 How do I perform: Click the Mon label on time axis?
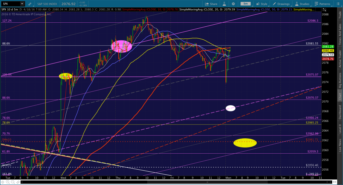coord(228,178)
